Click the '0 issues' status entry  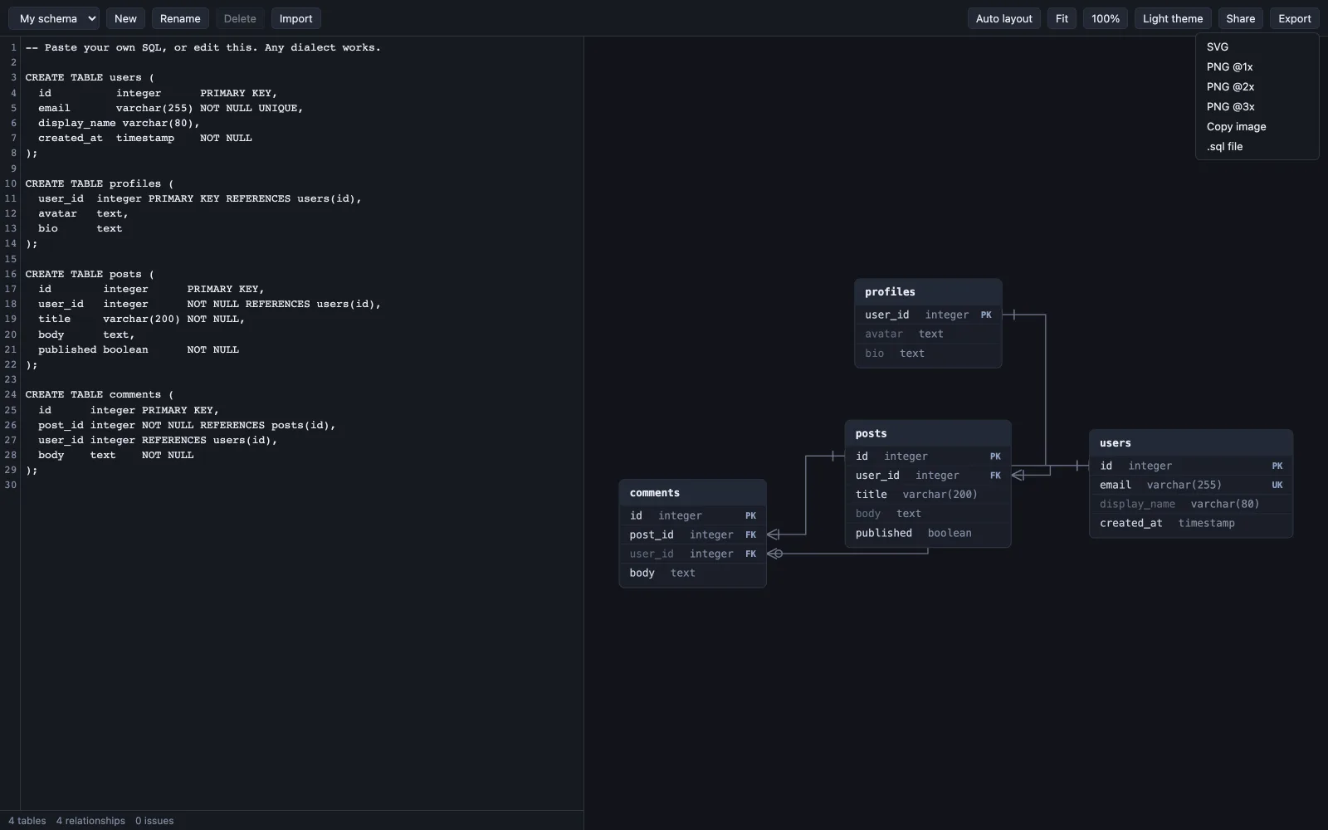click(154, 821)
